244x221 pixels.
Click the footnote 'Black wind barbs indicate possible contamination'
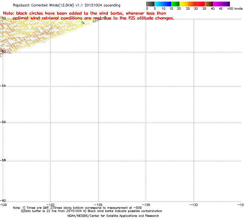coord(125,211)
